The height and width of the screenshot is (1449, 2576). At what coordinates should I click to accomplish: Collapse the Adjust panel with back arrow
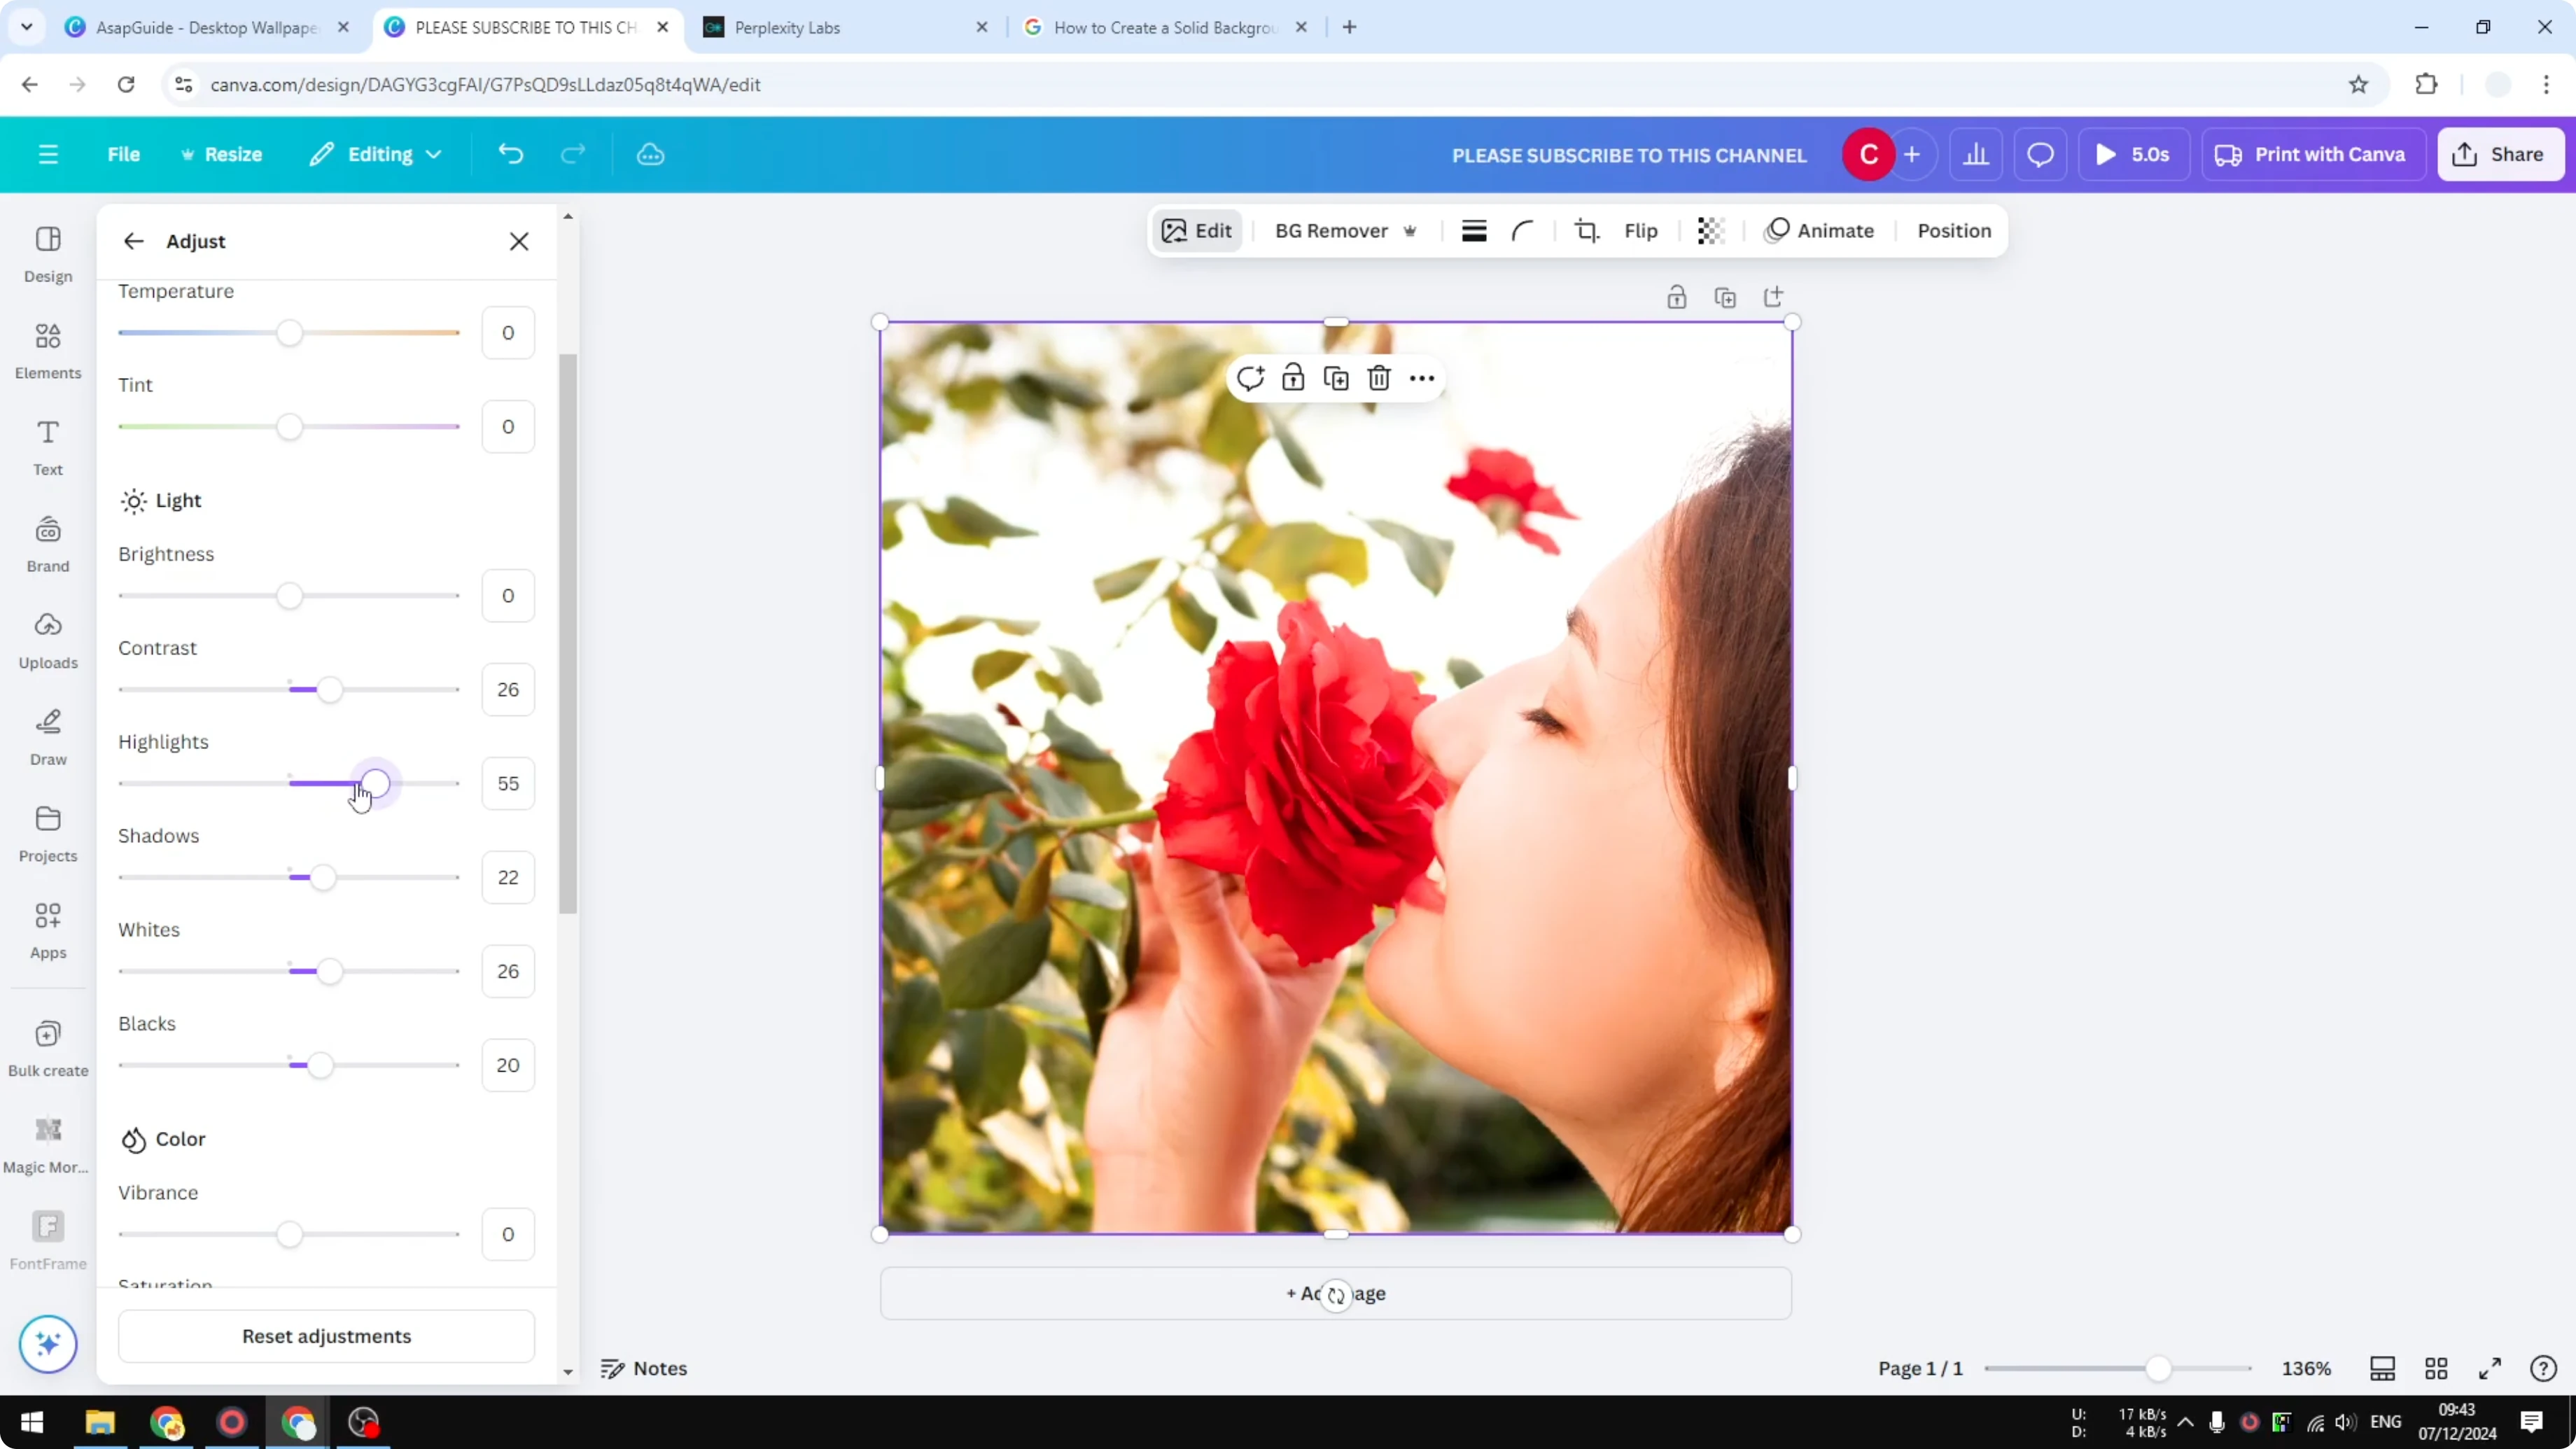[x=133, y=241]
